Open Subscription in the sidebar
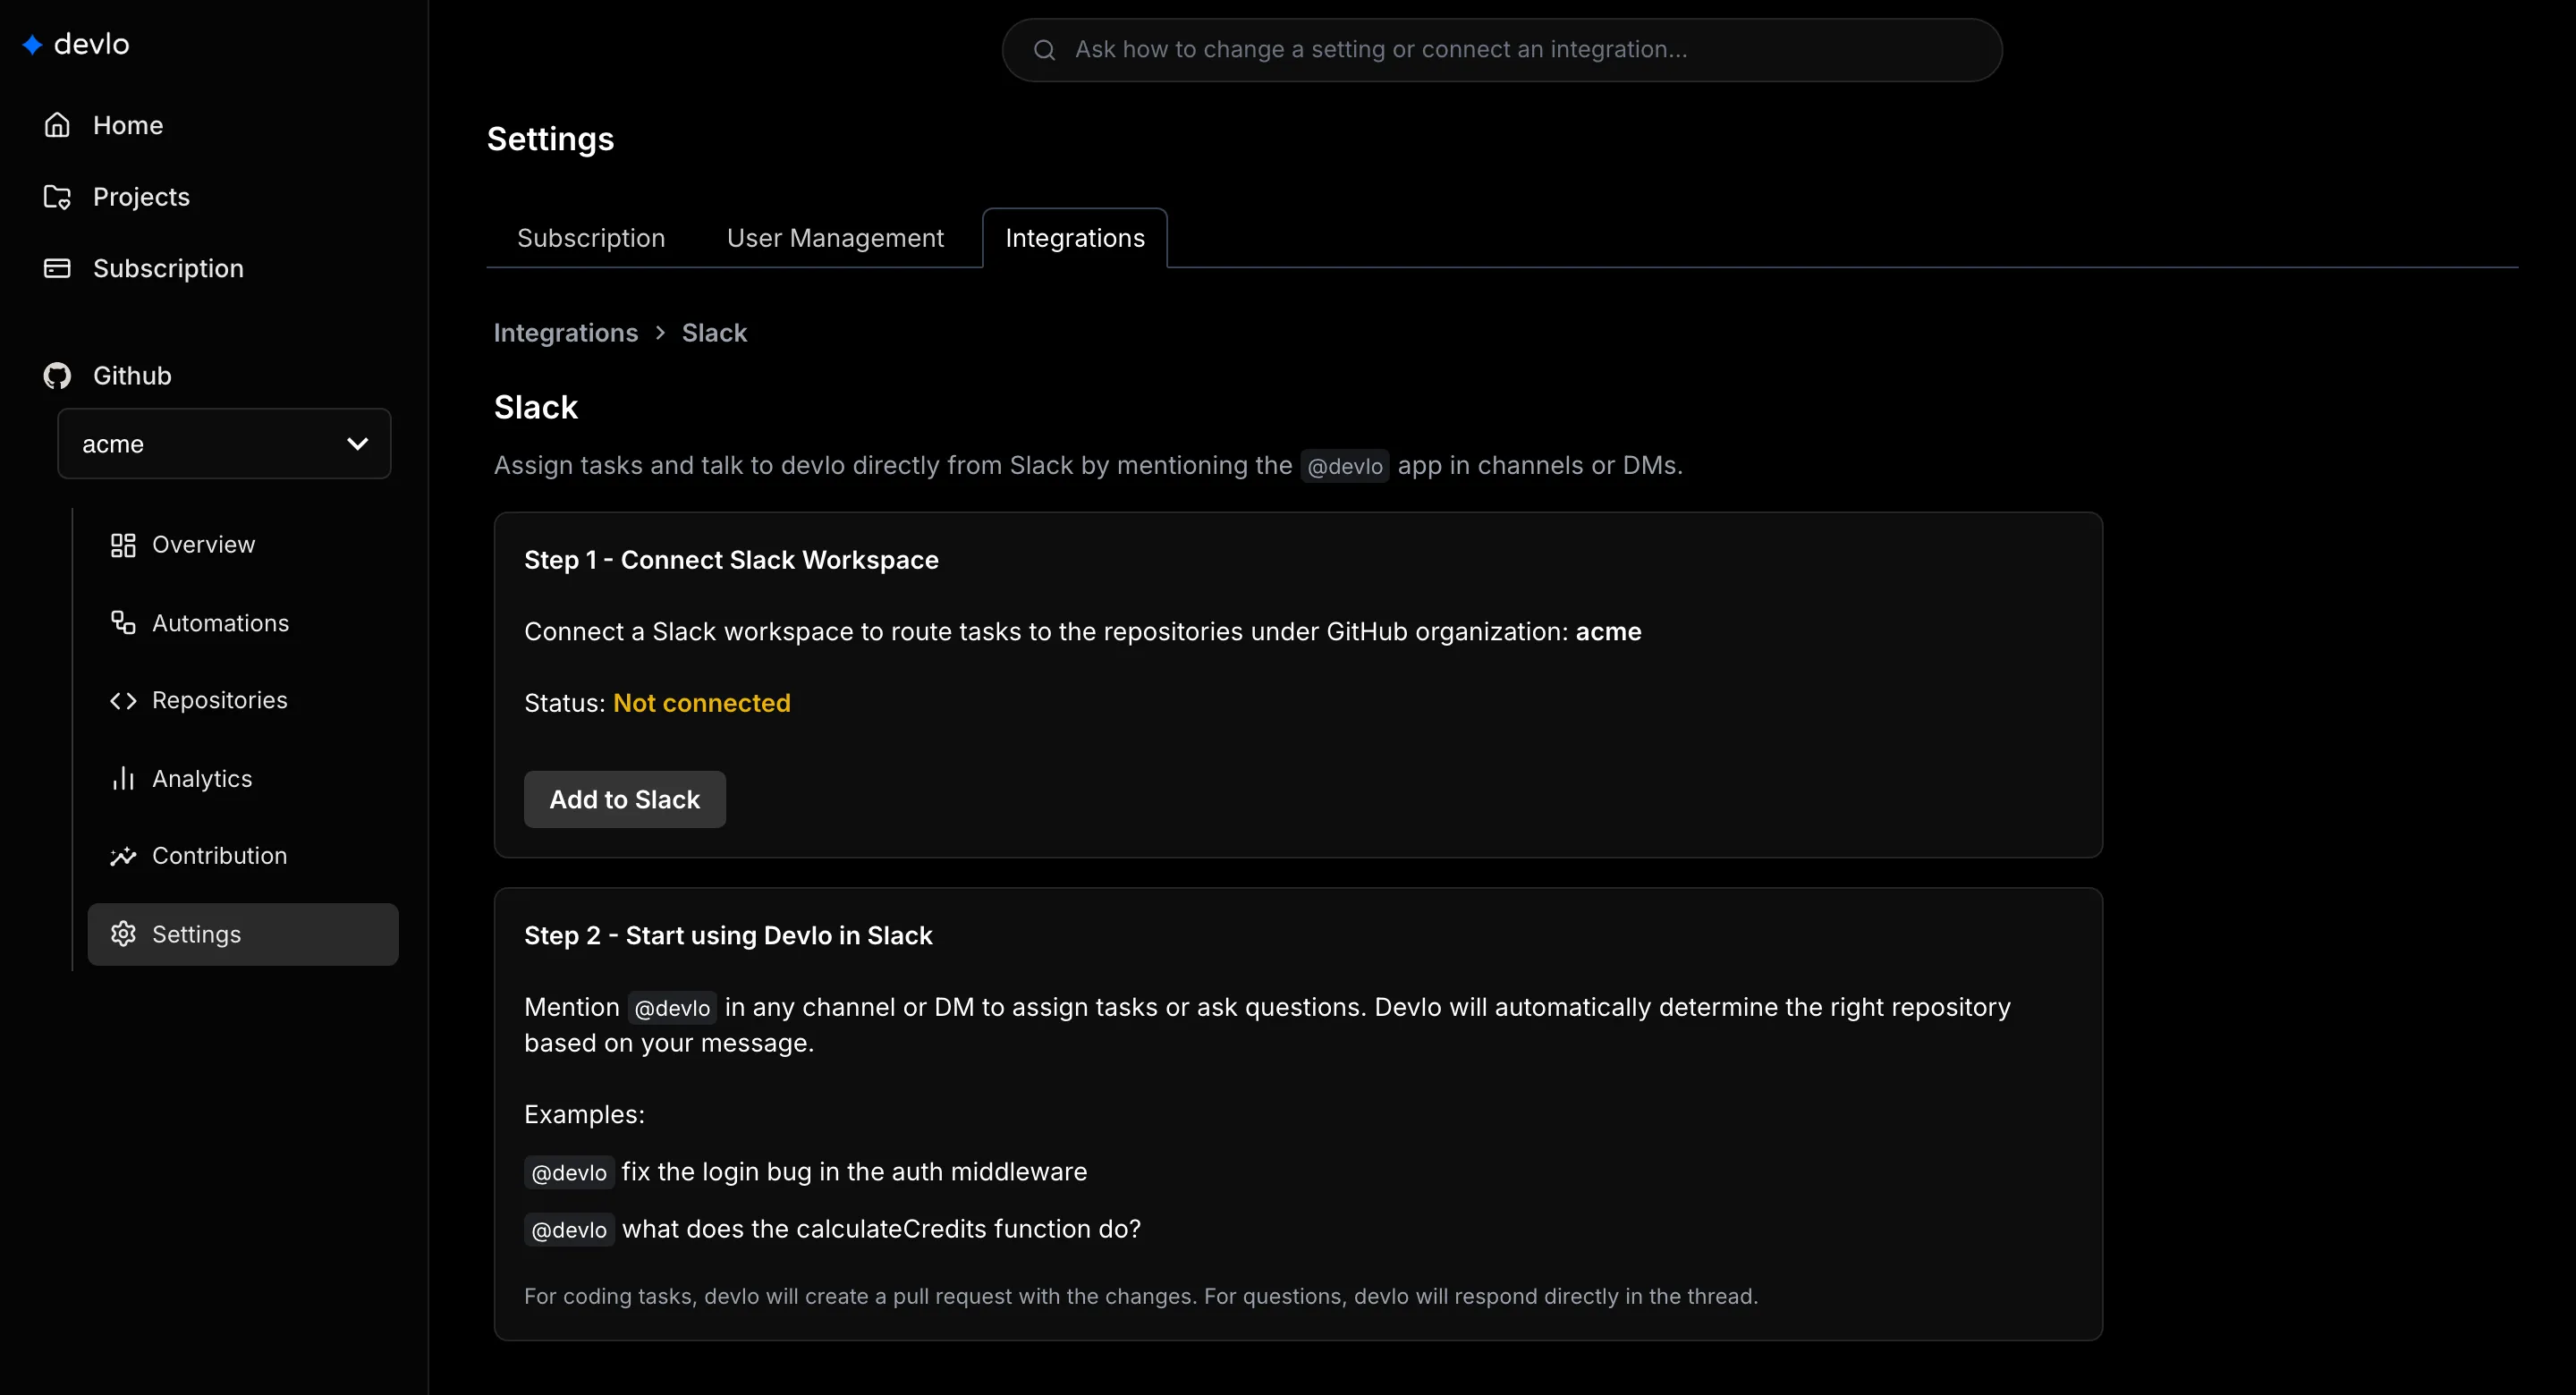This screenshot has height=1395, width=2576. pyautogui.click(x=168, y=268)
